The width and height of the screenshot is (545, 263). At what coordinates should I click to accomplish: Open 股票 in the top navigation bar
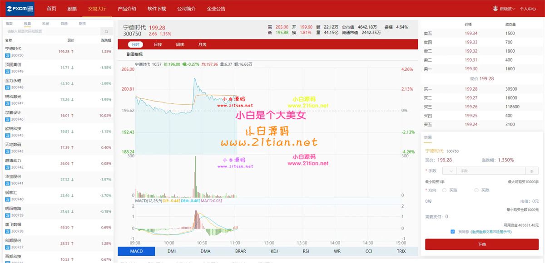[72, 9]
